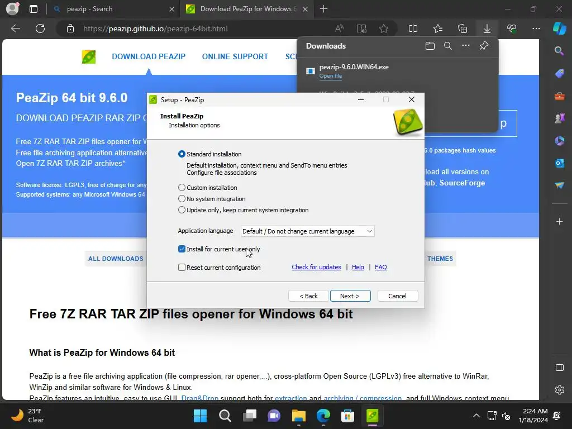Click the Next button in setup
572x429 pixels.
pos(350,296)
